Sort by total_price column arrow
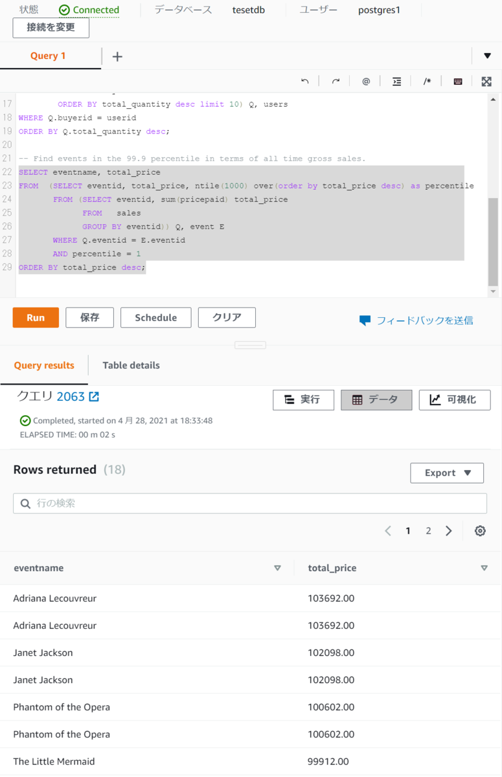 tap(484, 568)
